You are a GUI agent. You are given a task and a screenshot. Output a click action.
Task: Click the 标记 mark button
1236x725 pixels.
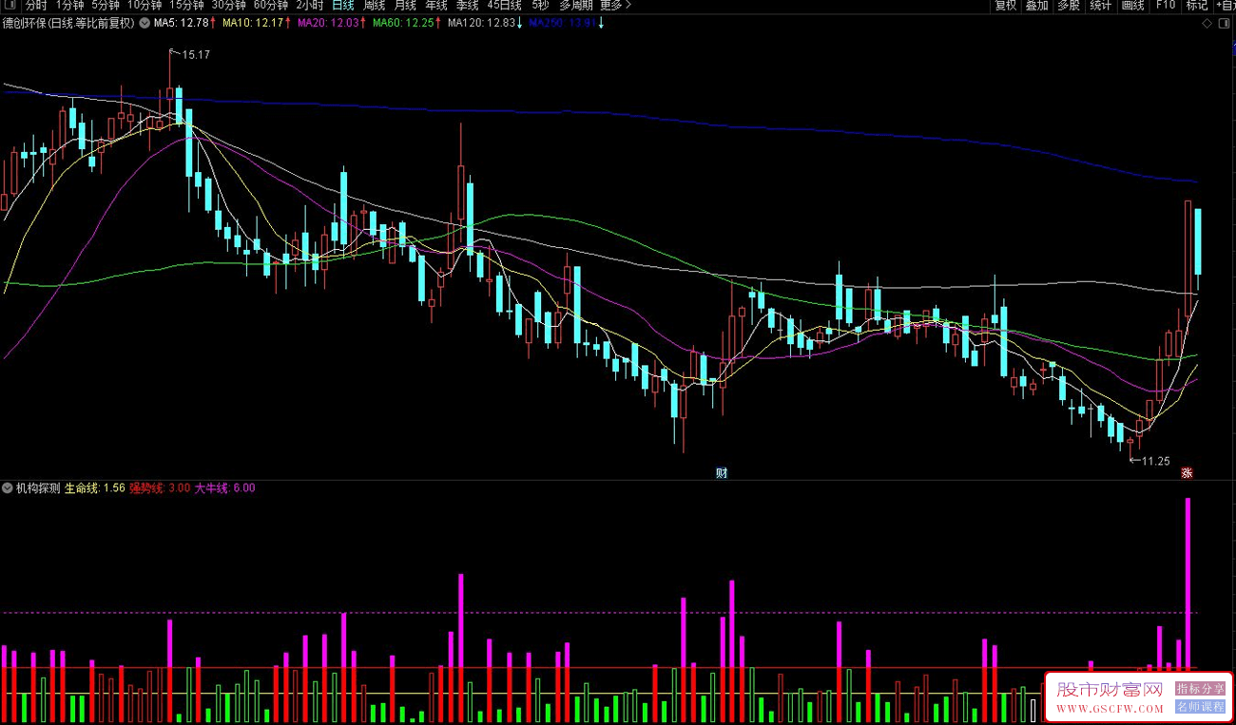point(1197,6)
